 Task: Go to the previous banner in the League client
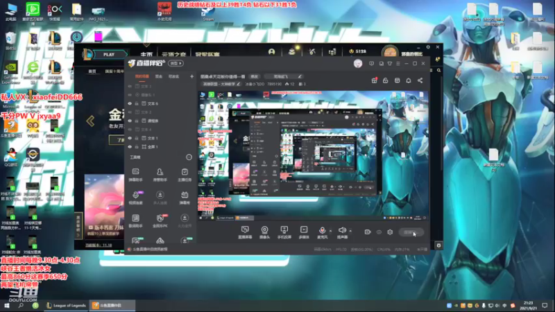(x=90, y=121)
